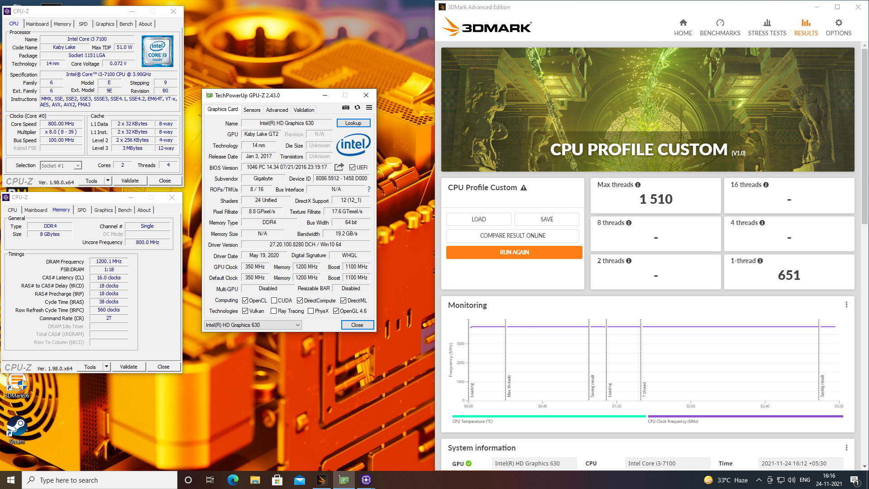Viewport: 869px width, 489px height.
Task: Open Microsoft Edge from taskbar
Action: pyautogui.click(x=233, y=480)
